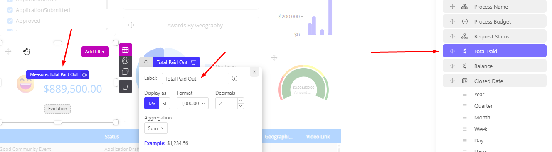This screenshot has width=552, height=152.
Task: Click move handle of Awards By Geography widget
Action: pyautogui.click(x=131, y=25)
